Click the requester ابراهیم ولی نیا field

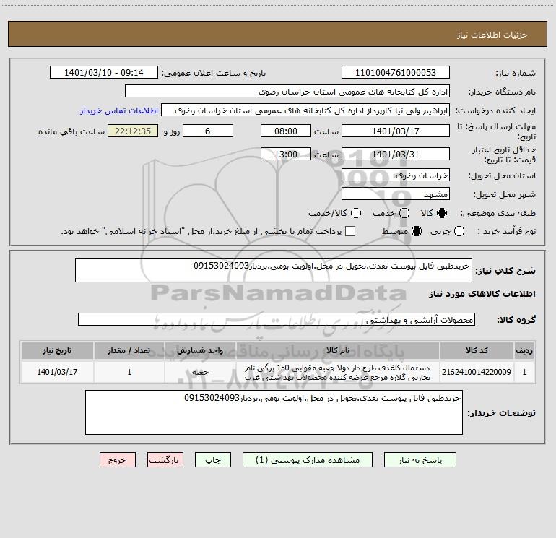click(305, 110)
